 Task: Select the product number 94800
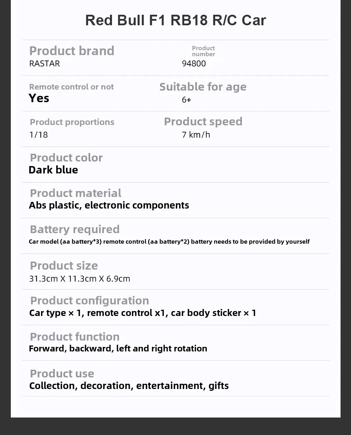pos(194,64)
